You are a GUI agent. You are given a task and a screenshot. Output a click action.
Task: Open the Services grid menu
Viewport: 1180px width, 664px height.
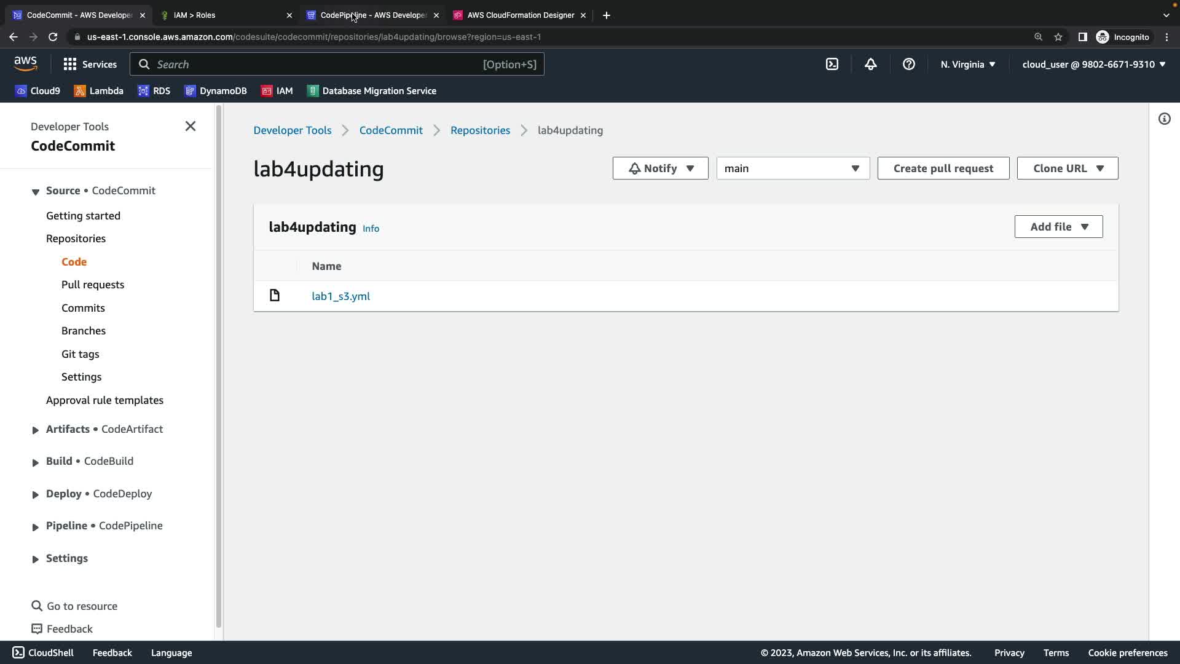[90, 64]
